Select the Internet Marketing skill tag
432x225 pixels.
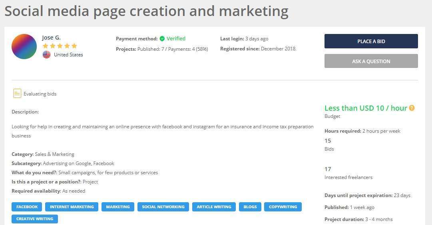pos(72,207)
